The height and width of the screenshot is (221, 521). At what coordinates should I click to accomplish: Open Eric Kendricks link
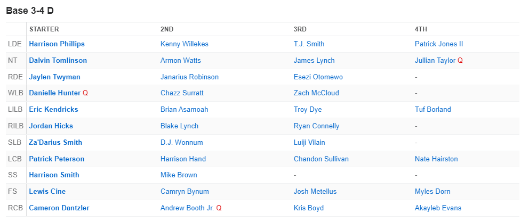coord(53,110)
